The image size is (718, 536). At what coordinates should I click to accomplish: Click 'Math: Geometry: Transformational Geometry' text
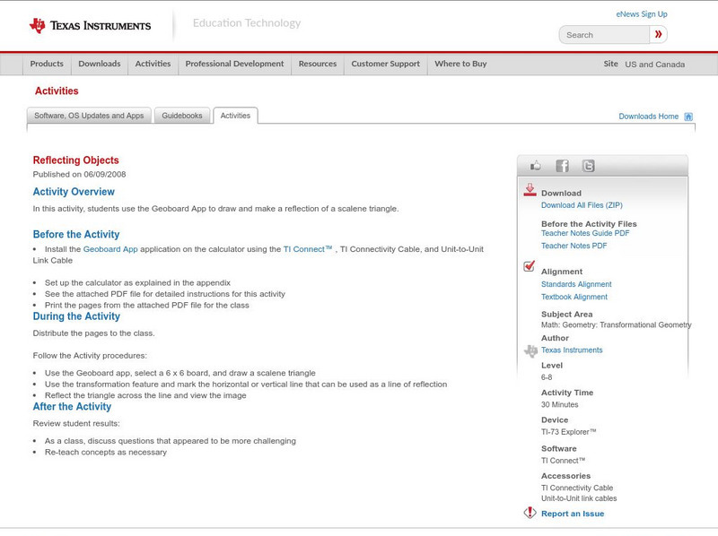pyautogui.click(x=617, y=325)
